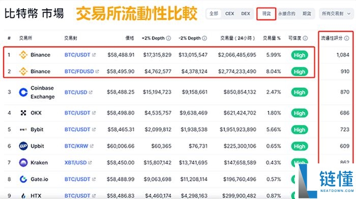Click the volume $2,774,233,490 cell
The image size is (356, 199).
(x=237, y=71)
